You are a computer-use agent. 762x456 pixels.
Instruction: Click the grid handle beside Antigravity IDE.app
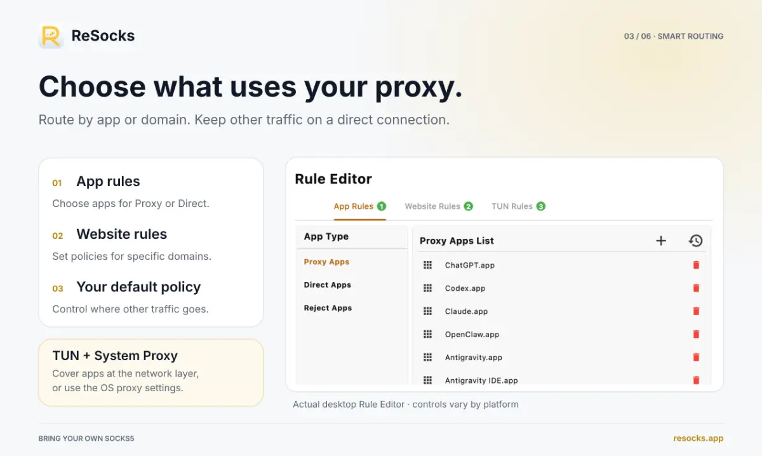click(428, 380)
